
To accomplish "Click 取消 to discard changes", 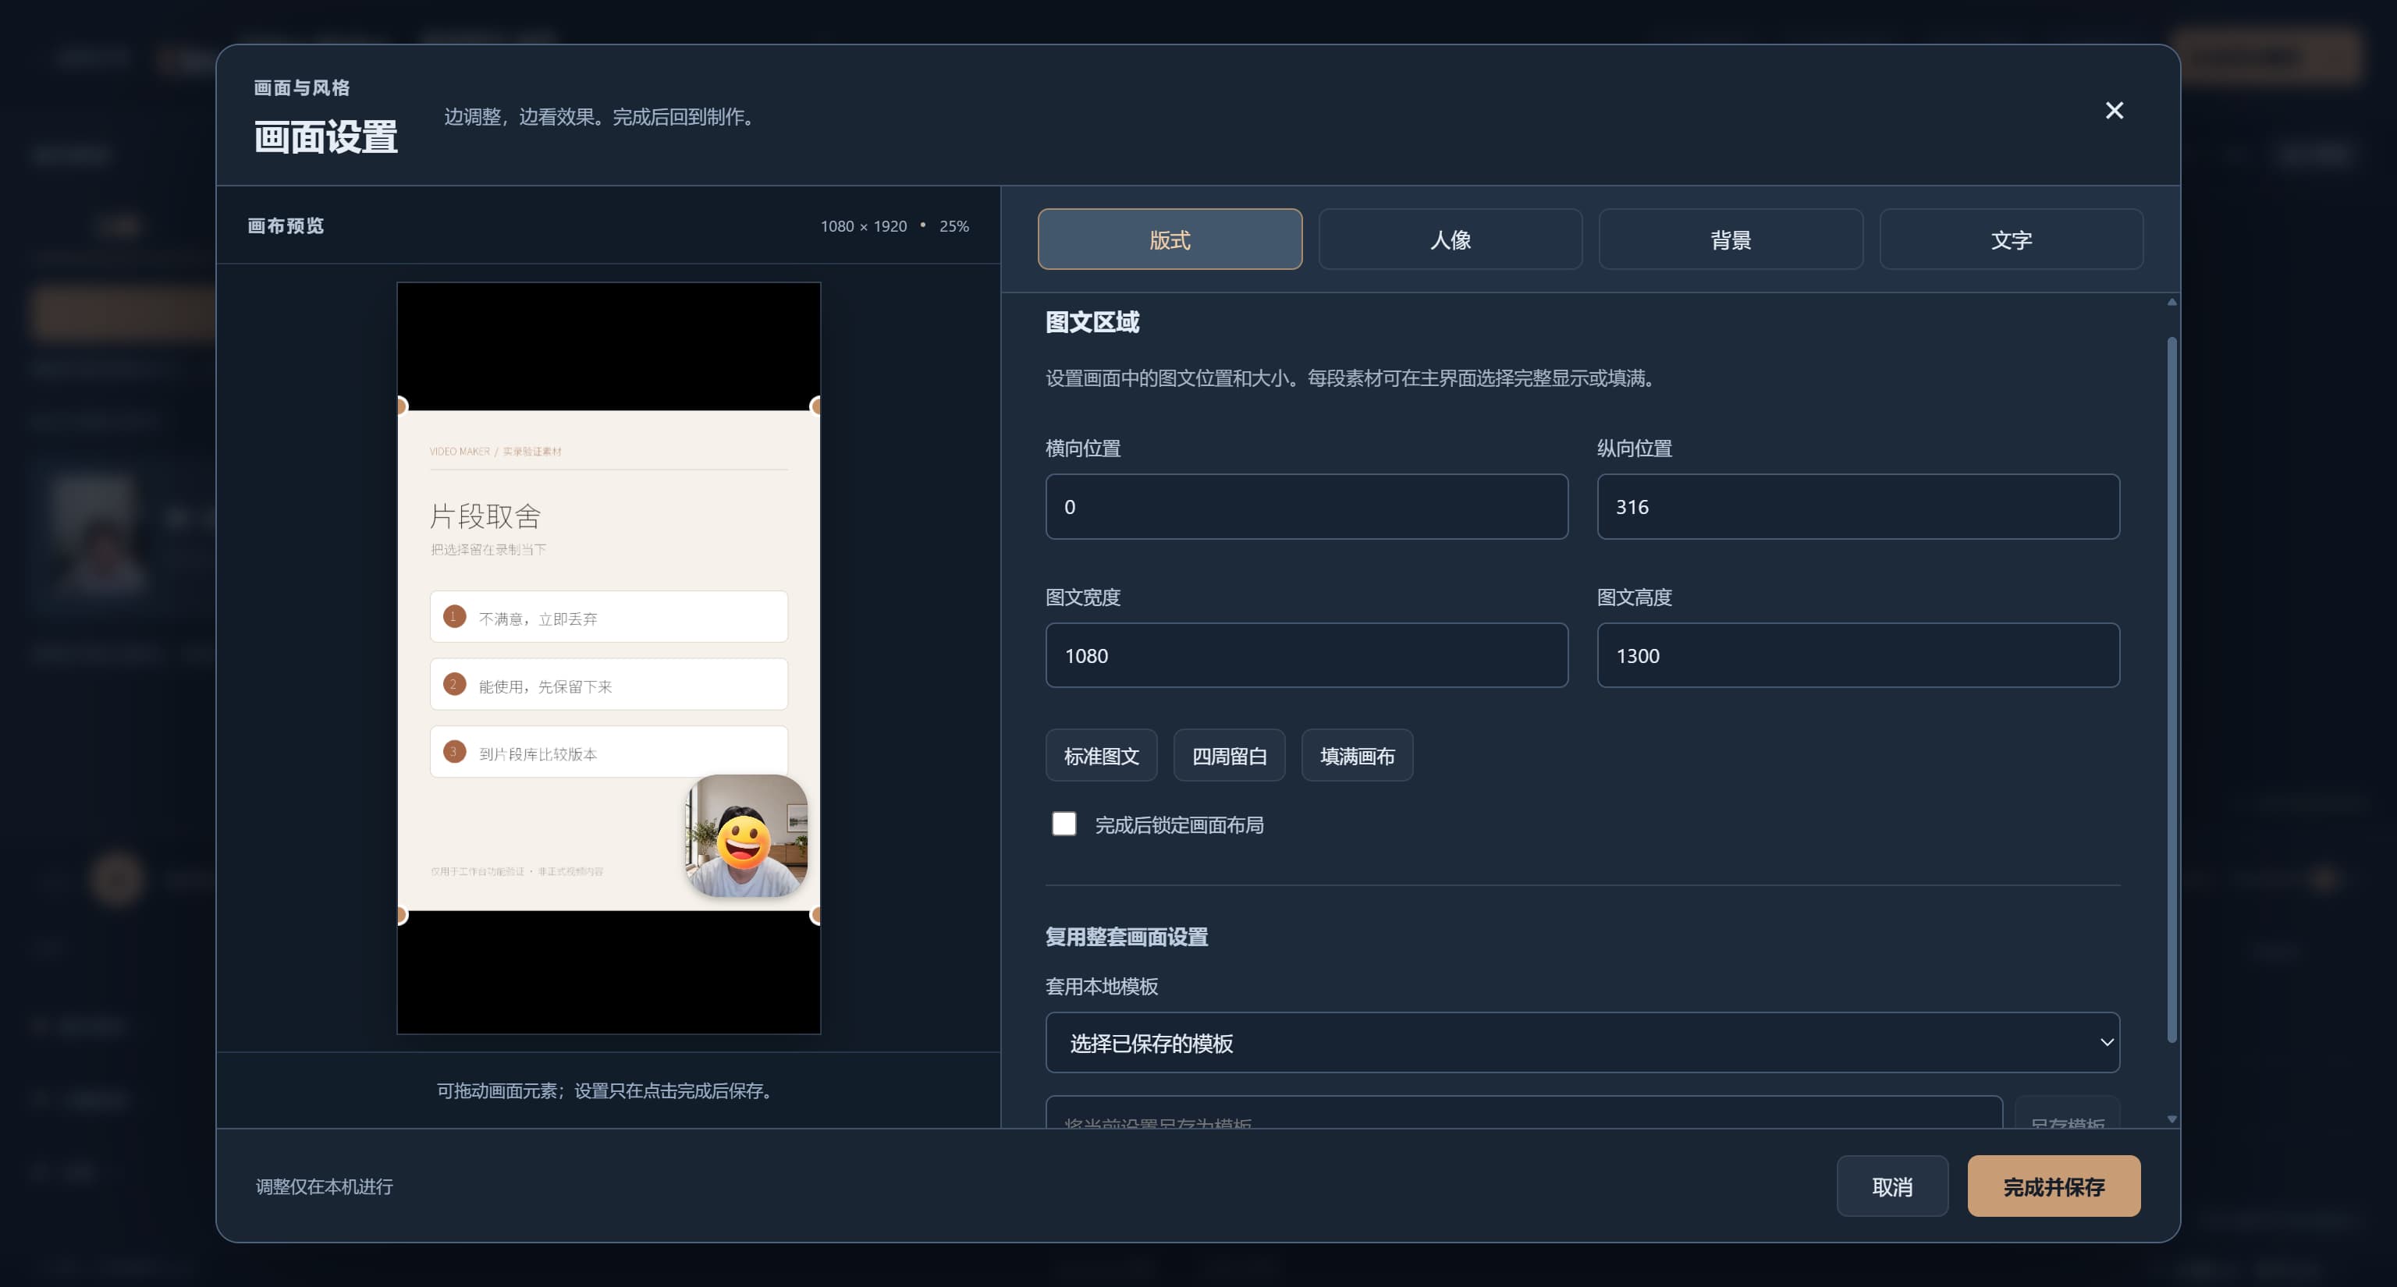I will coord(1891,1186).
